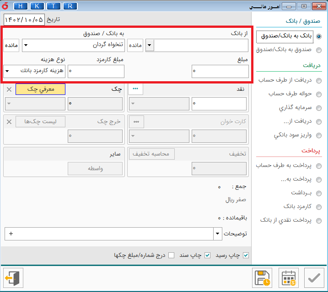Enable درج شماره/مبلغ چکها checkbox
This screenshot has height=292, width=328.
click(x=172, y=255)
